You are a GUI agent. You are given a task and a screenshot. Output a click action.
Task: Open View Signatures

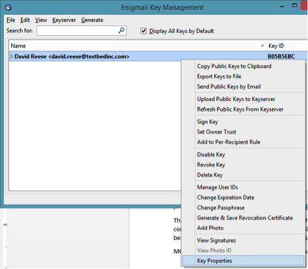coord(216,240)
